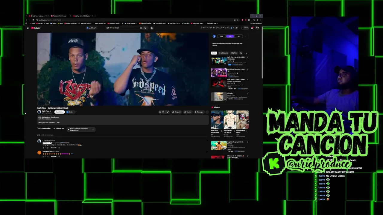Click the Guardar button
Image resolution: width=383 pixels, height=215 pixels.
188,112
